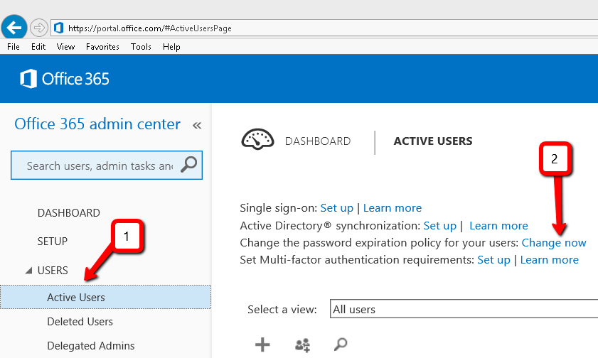Click Learn more for Active Directory synchronization

[x=498, y=225]
